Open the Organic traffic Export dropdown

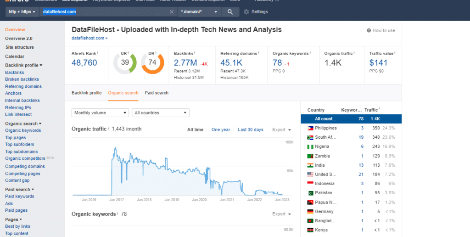[x=281, y=130]
